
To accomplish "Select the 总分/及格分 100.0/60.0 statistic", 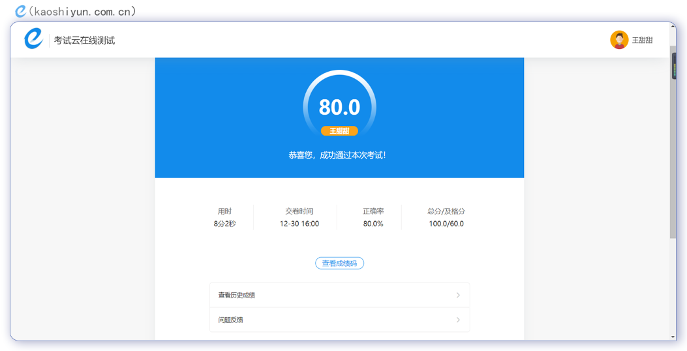I will [x=446, y=218].
